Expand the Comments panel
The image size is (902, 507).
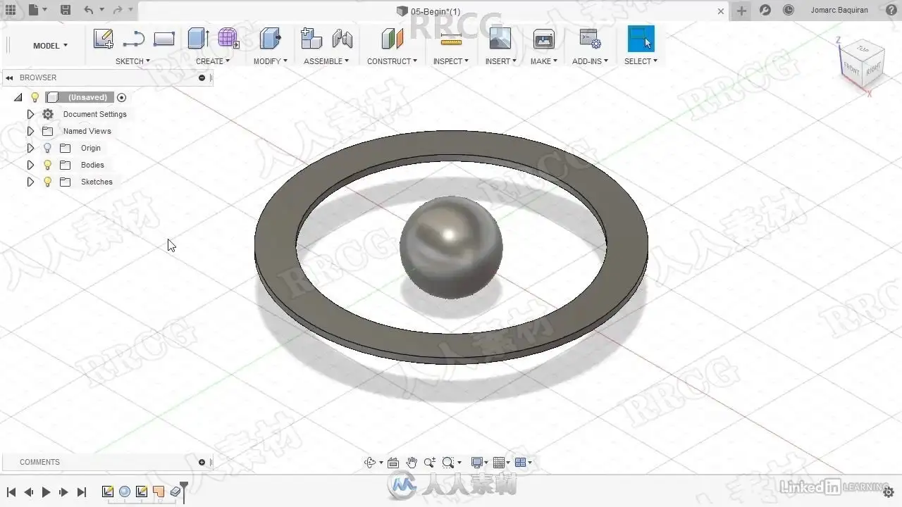click(x=202, y=462)
